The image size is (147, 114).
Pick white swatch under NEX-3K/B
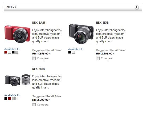[73, 52]
